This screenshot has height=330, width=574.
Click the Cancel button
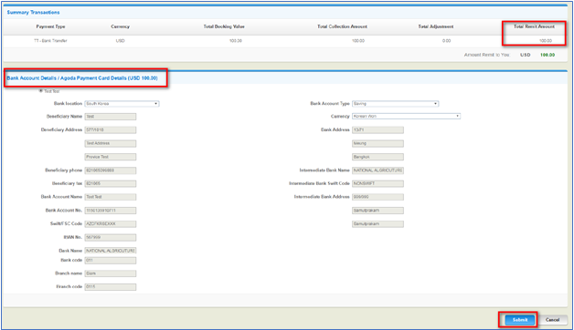tap(552, 320)
